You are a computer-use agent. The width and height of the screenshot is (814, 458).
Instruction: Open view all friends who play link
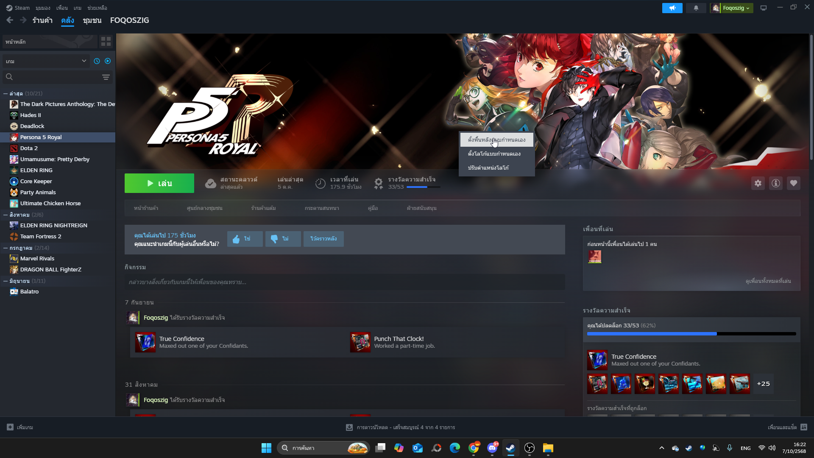click(x=768, y=281)
